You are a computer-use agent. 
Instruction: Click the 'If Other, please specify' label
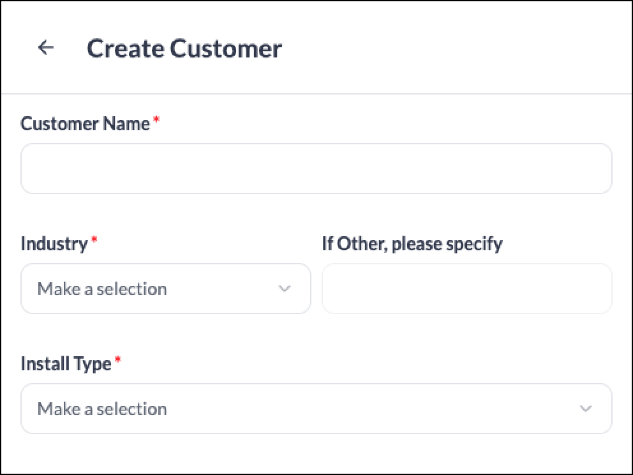(x=412, y=244)
